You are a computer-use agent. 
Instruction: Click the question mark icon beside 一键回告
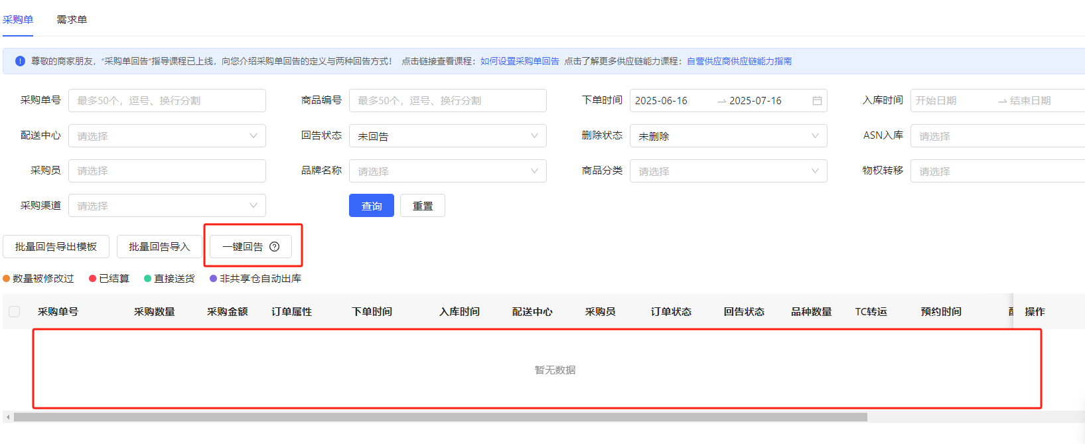point(275,247)
